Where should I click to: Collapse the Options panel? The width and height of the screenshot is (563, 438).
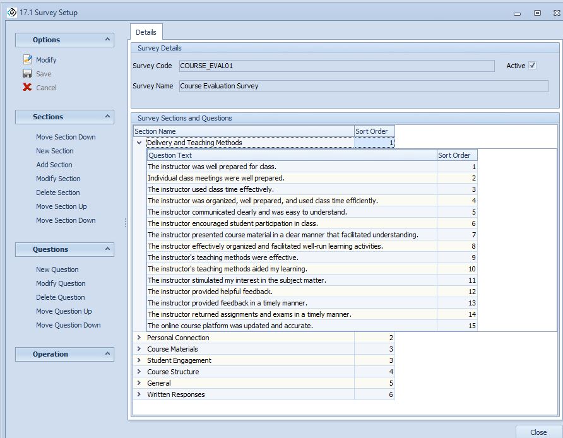click(x=107, y=40)
